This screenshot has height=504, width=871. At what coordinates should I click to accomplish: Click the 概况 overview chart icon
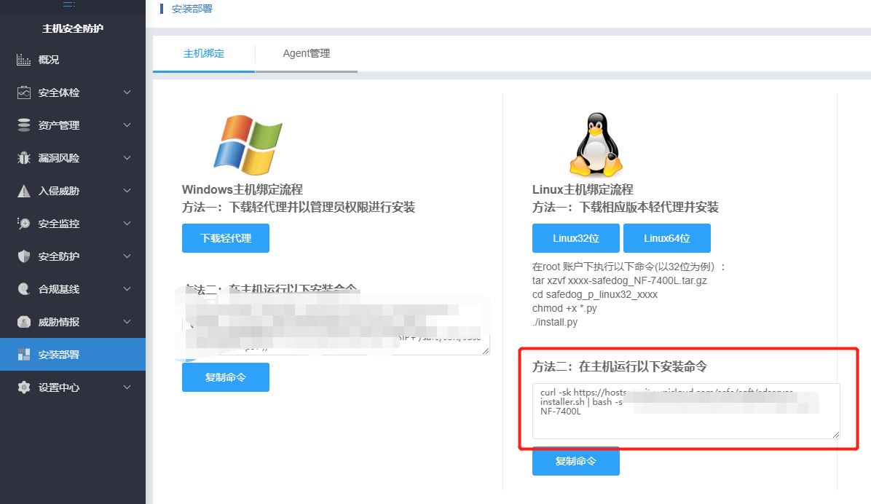23,60
